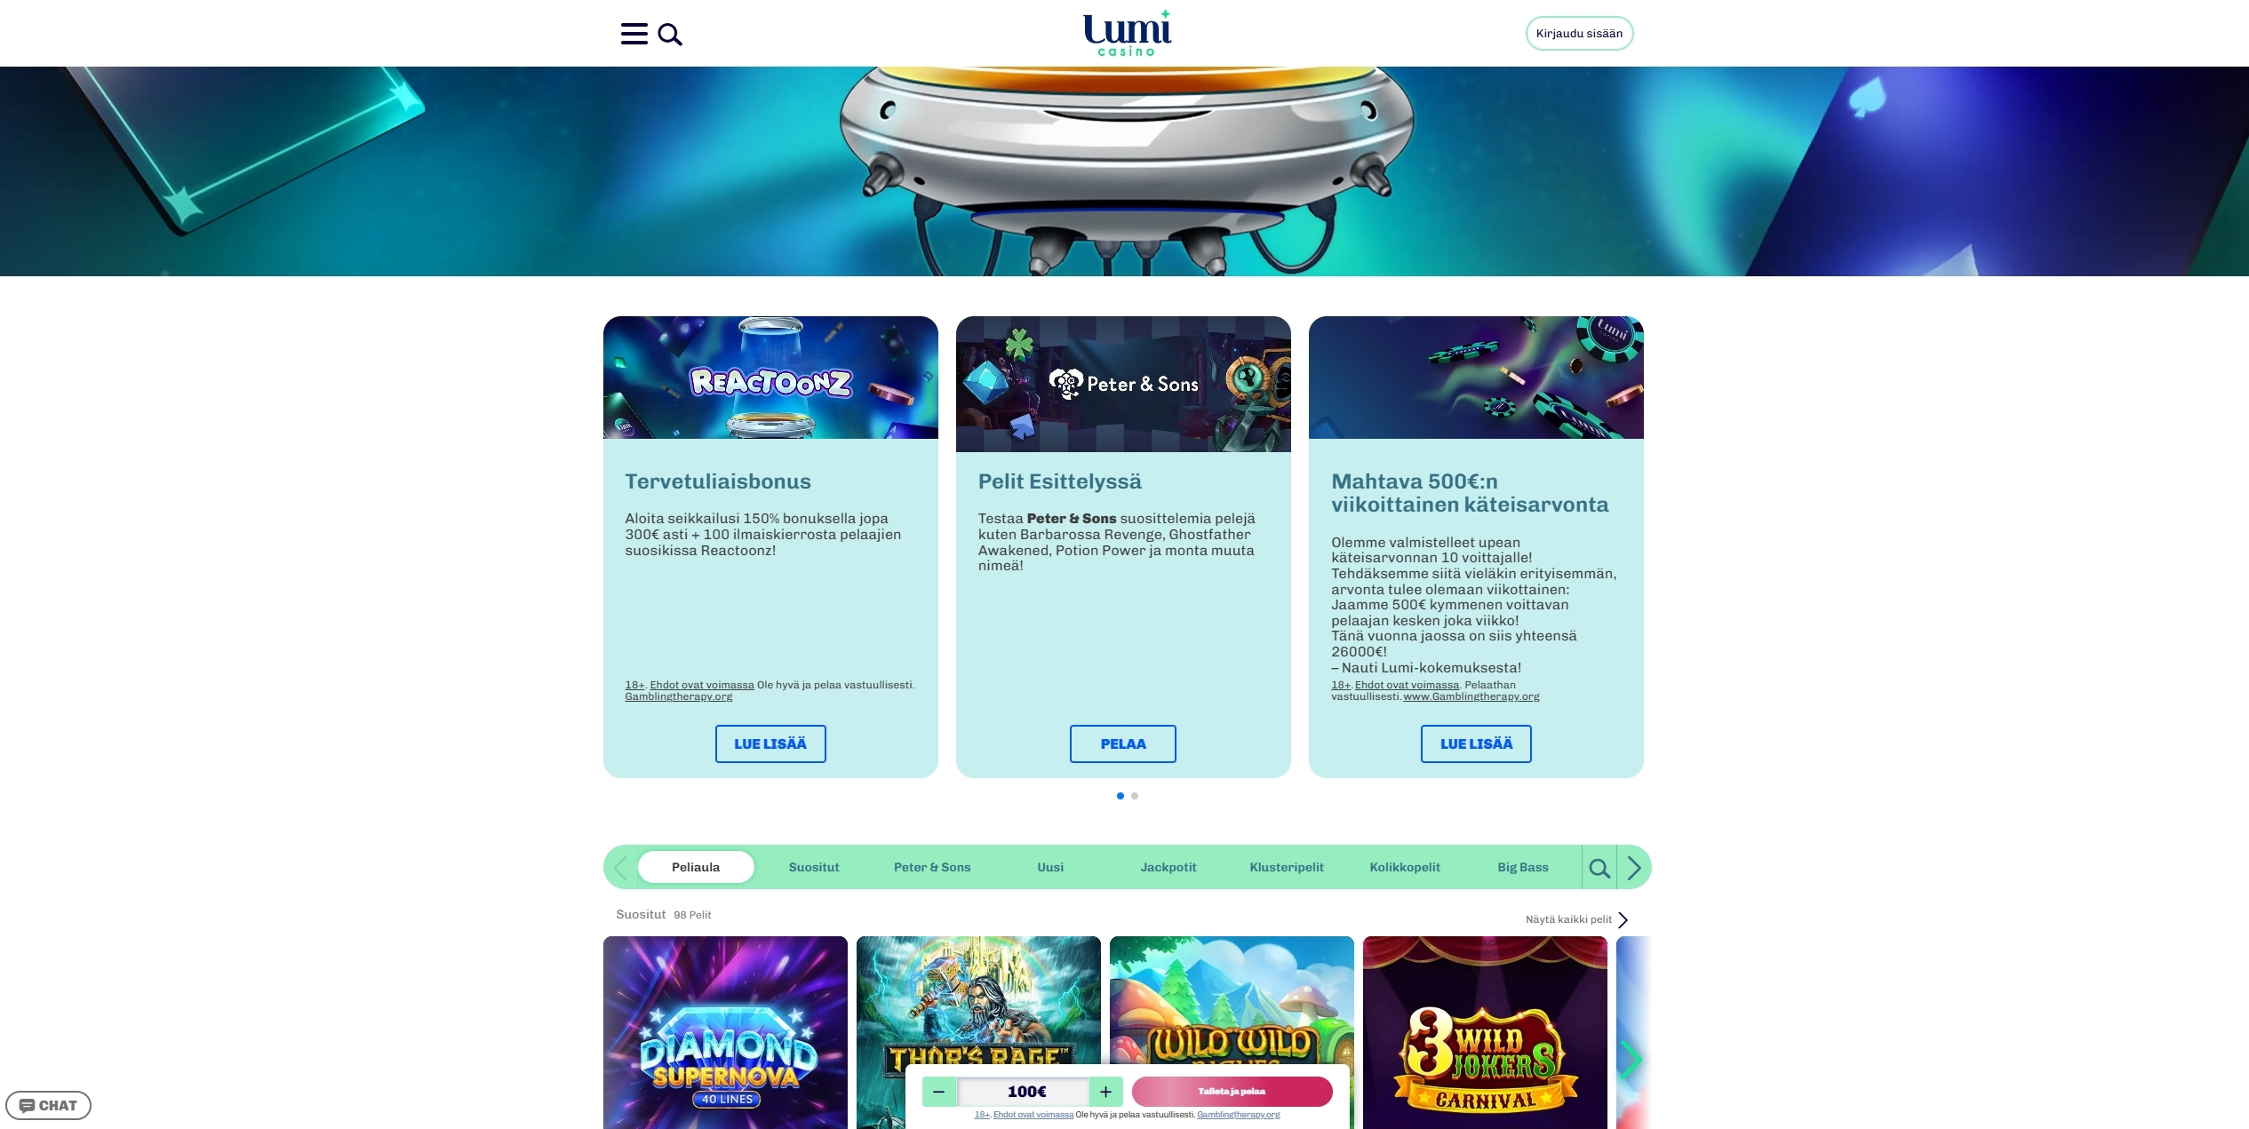Open search in the game category bar
2249x1129 pixels.
tap(1599, 868)
